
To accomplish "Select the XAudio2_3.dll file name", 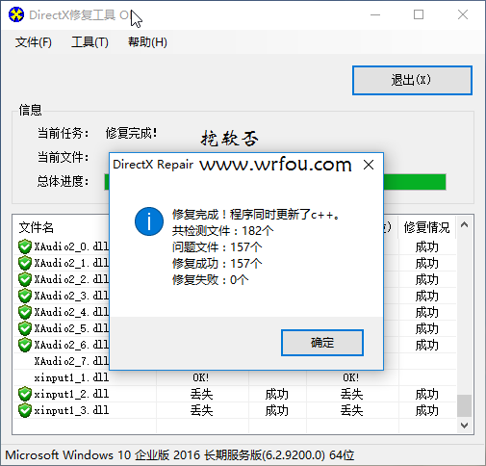I will (71, 296).
